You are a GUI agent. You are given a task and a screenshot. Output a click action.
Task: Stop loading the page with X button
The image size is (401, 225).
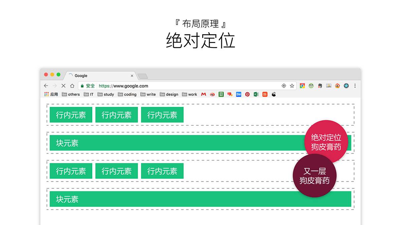pyautogui.click(x=63, y=86)
